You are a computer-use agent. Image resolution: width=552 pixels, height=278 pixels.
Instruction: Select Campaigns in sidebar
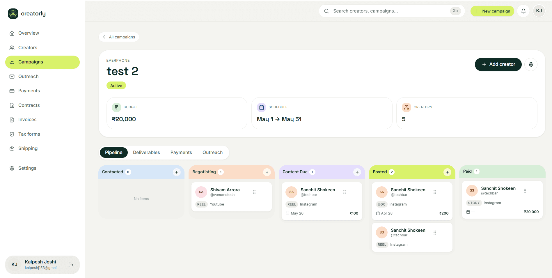(x=42, y=62)
